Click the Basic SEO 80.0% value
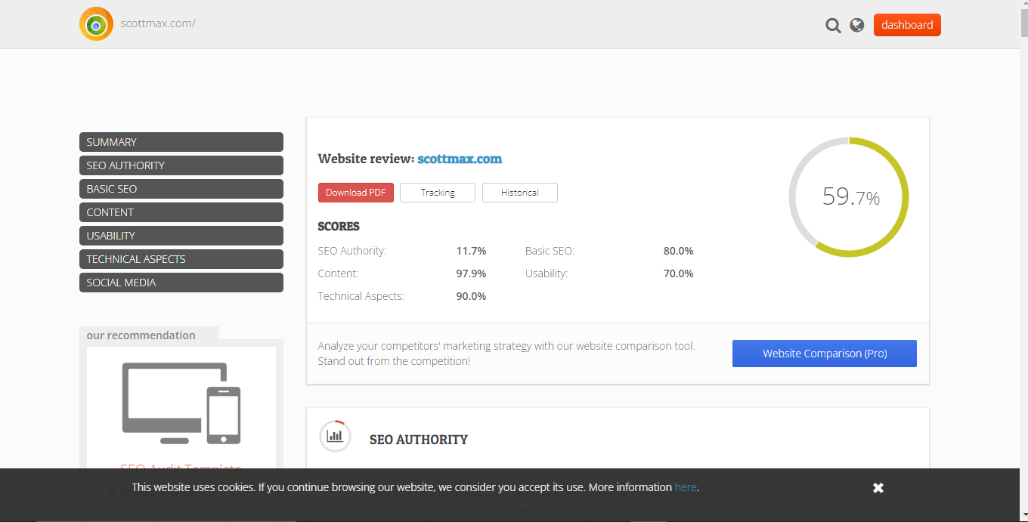Image resolution: width=1028 pixels, height=522 pixels. pos(678,251)
